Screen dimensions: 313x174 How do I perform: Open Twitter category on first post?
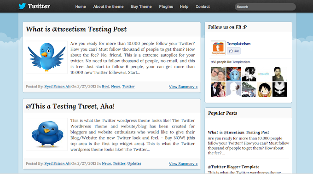(x=128, y=87)
